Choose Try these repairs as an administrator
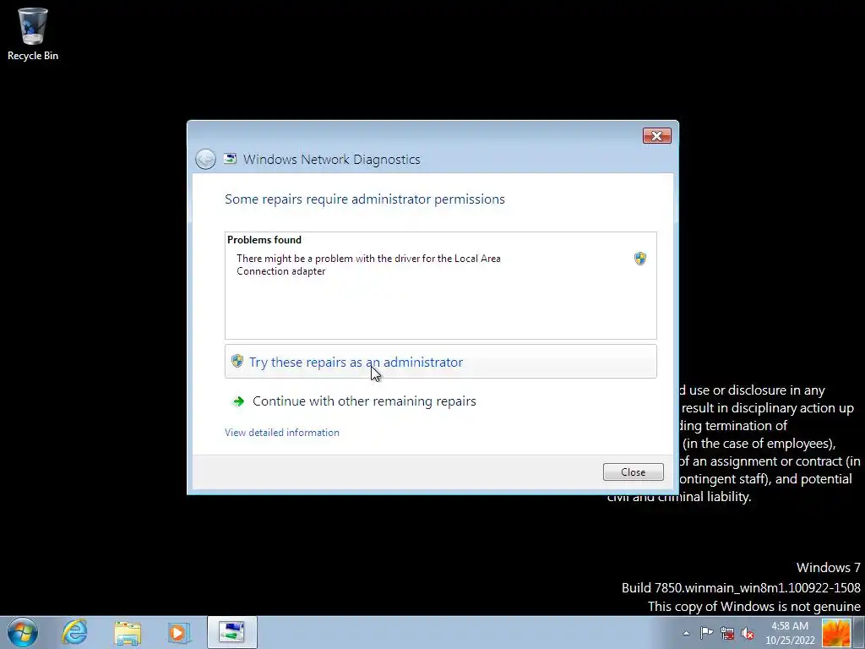 [440, 362]
